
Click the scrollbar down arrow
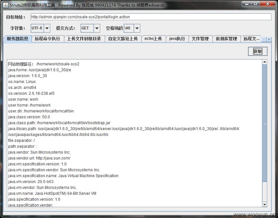click(265, 205)
